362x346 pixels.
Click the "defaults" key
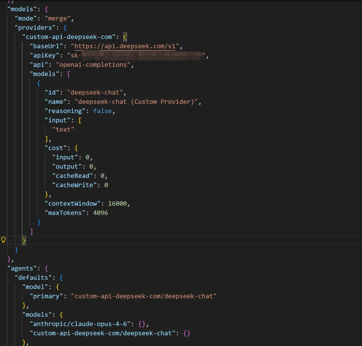pos(33,278)
